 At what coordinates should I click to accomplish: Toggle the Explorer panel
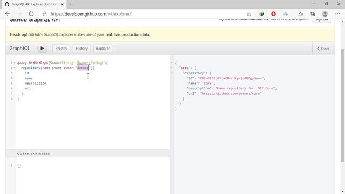[x=103, y=48]
